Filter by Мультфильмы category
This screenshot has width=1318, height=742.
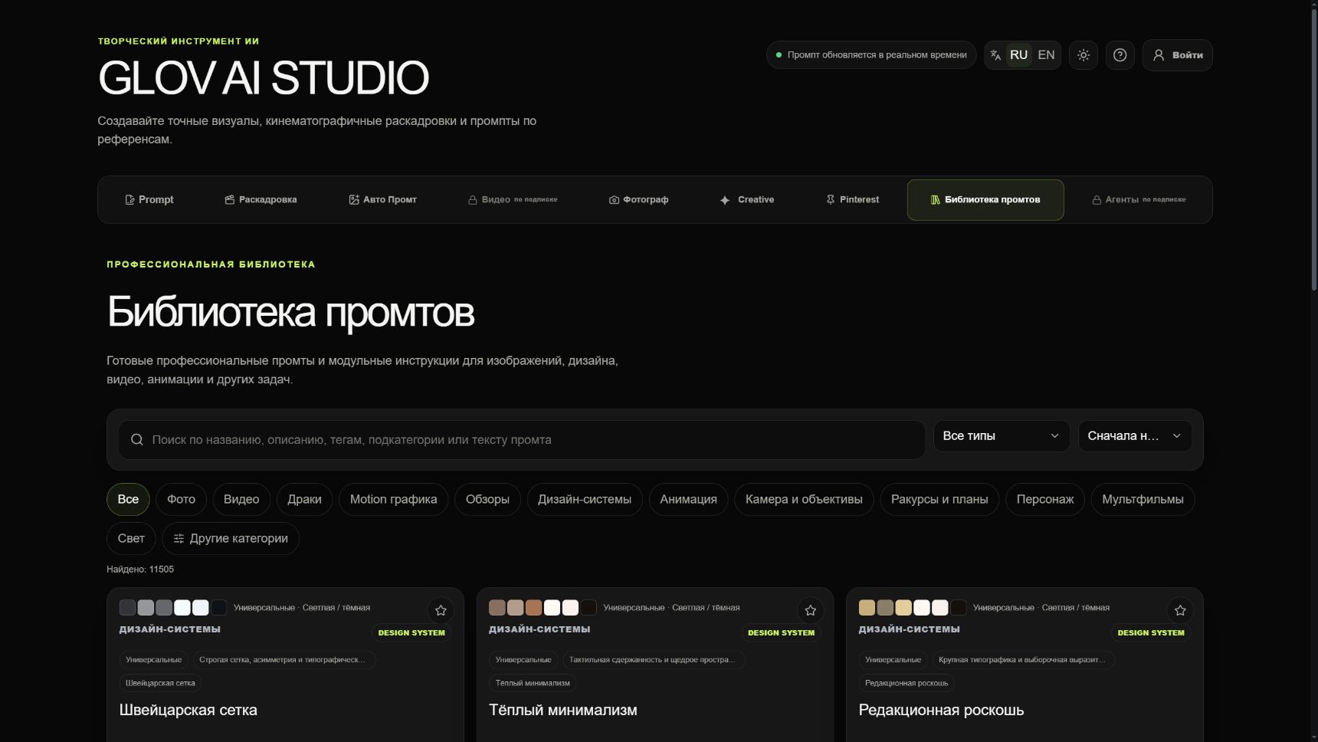point(1143,499)
